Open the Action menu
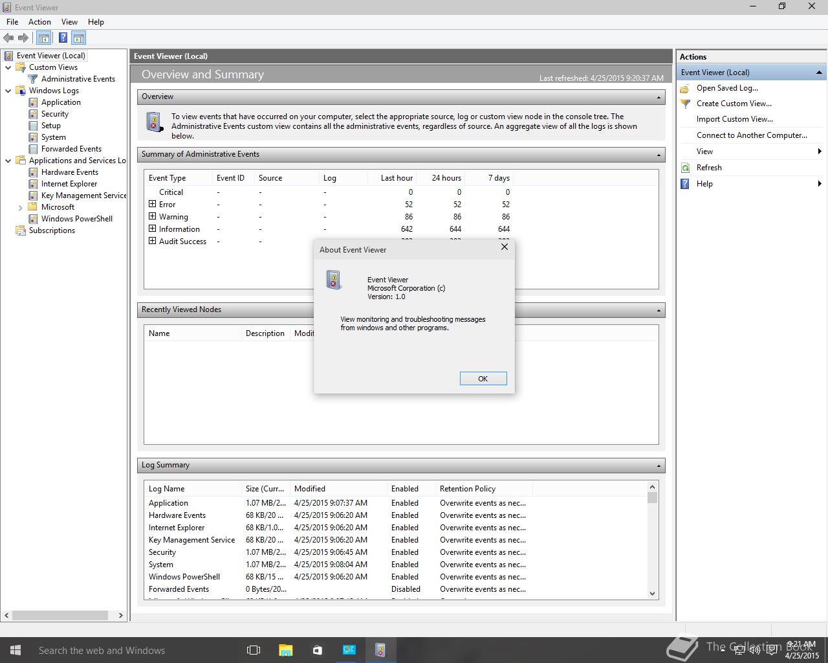Screen dimensions: 828x663 tap(39, 22)
